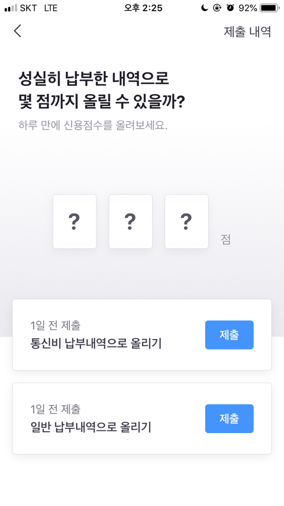Open 제출 내역 submission history
This screenshot has width=284, height=506.
(x=247, y=31)
